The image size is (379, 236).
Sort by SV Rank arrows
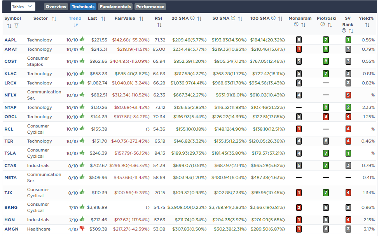click(351, 31)
